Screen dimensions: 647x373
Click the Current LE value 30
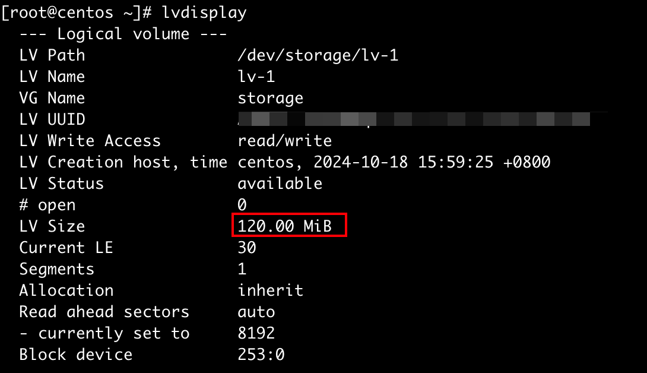coord(246,248)
